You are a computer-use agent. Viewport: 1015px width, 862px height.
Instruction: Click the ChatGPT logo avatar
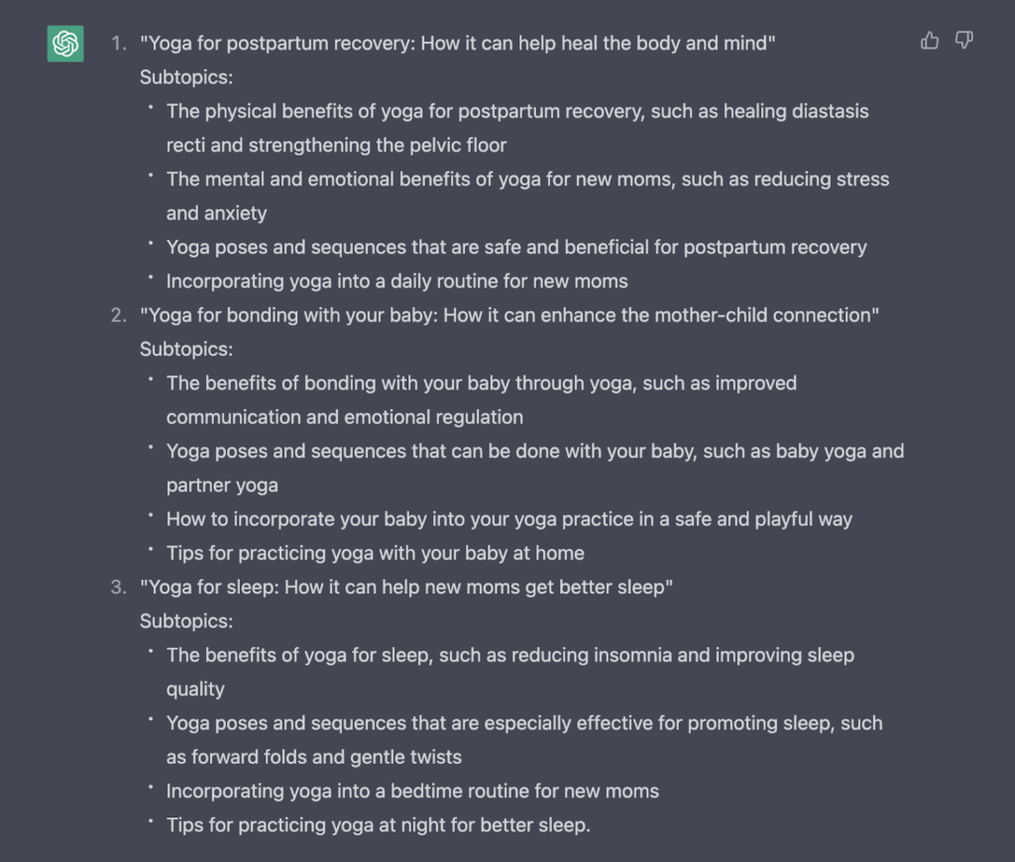[65, 45]
